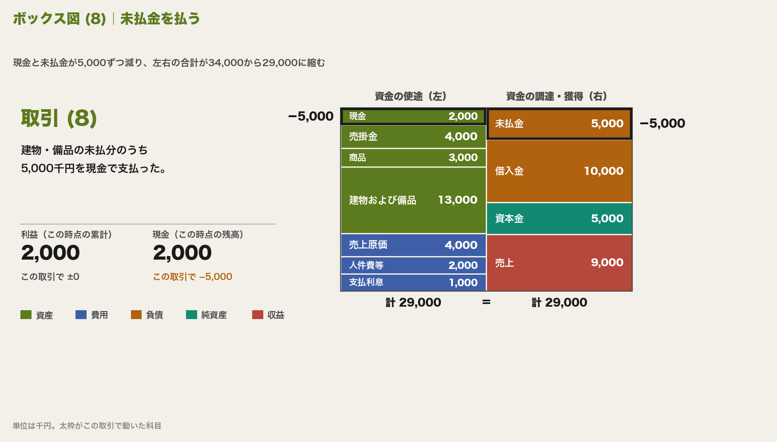
Task: Select the 現金 2,000 box
Action: tap(413, 116)
